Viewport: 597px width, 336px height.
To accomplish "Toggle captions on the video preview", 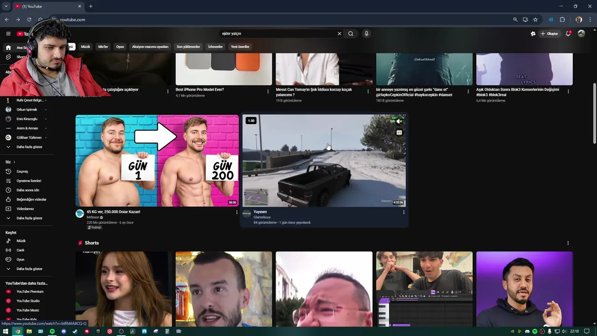I will (399, 133).
